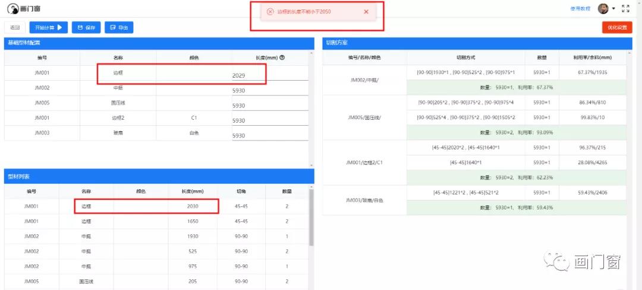Close the red error notification
642x290 pixels.
366,12
